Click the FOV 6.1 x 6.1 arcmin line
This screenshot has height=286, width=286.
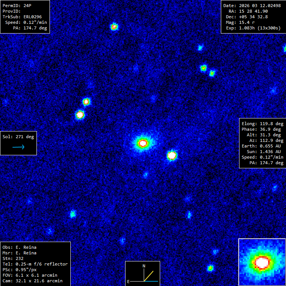30,275
